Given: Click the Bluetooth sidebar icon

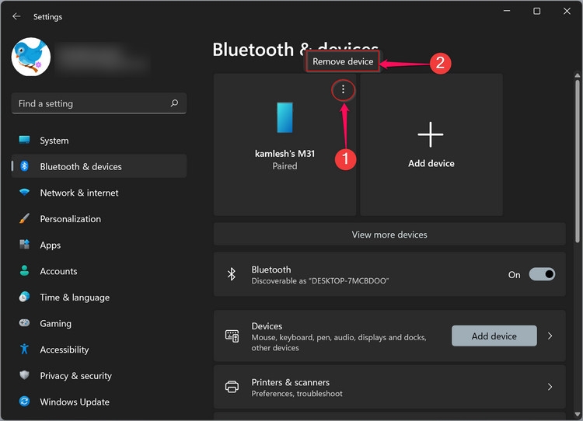Looking at the screenshot, I should click(x=25, y=166).
